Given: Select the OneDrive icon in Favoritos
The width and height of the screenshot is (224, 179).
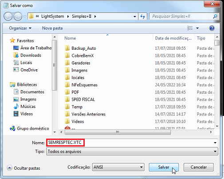Looking at the screenshot, I should click(16, 70).
